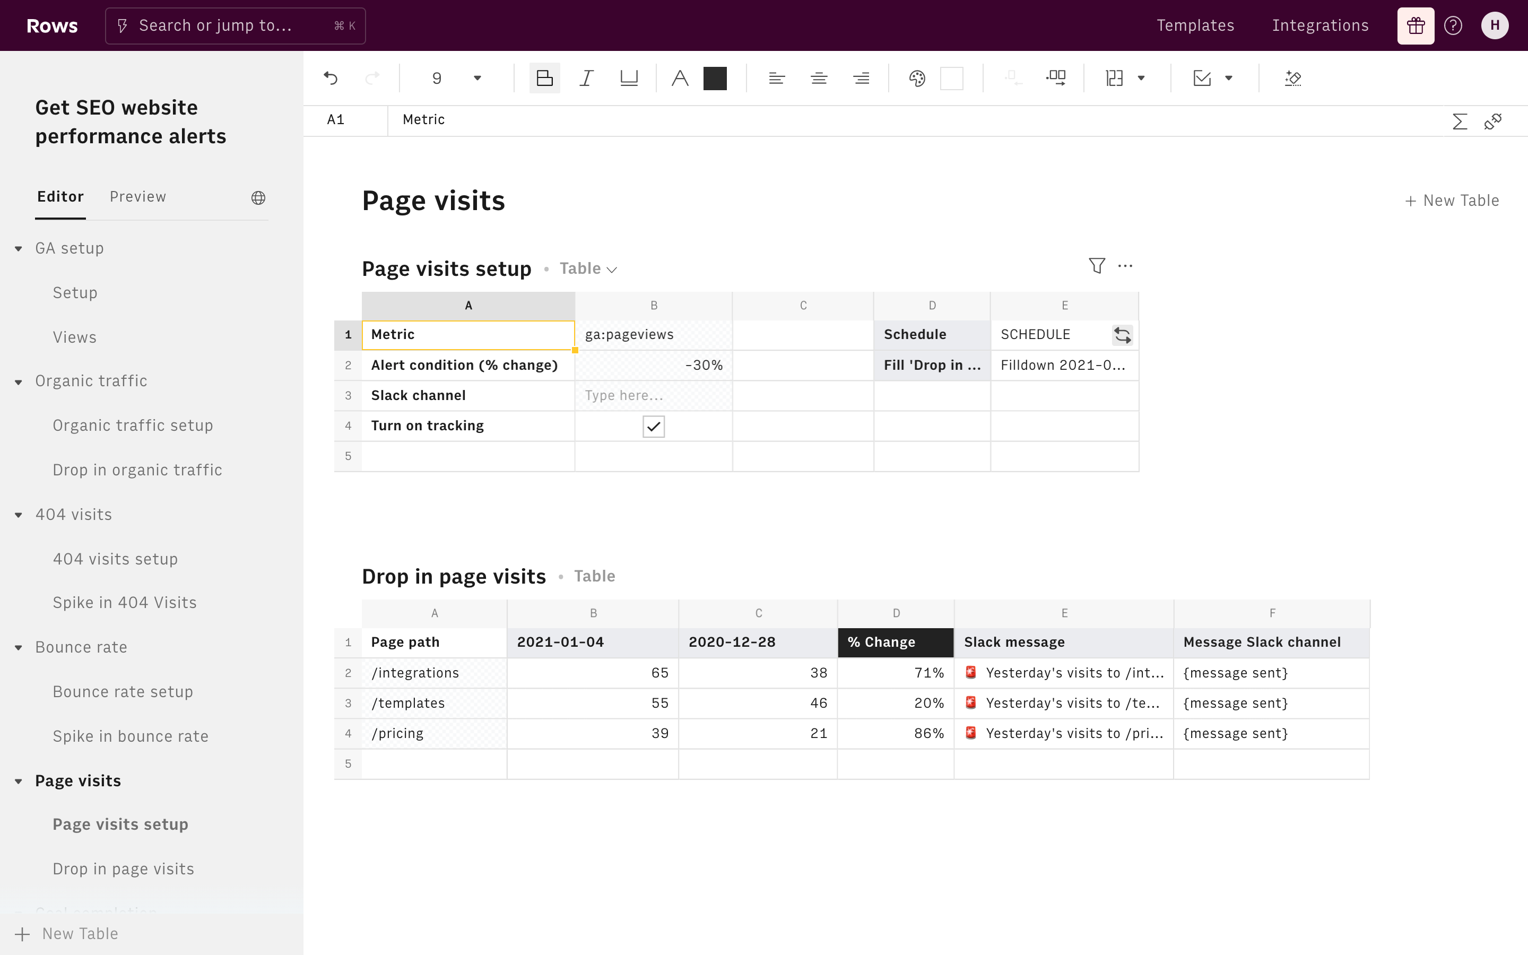Toggle underline formatting in toolbar

point(629,79)
